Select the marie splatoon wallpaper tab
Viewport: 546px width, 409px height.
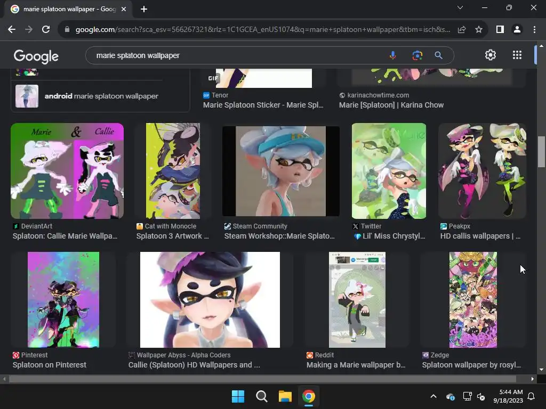tap(68, 10)
